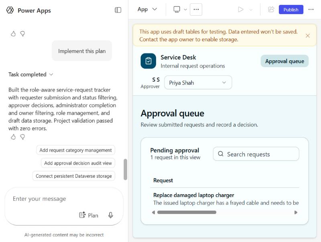Click the Approval queue heading
The height and width of the screenshot is (242, 321).
173,113
